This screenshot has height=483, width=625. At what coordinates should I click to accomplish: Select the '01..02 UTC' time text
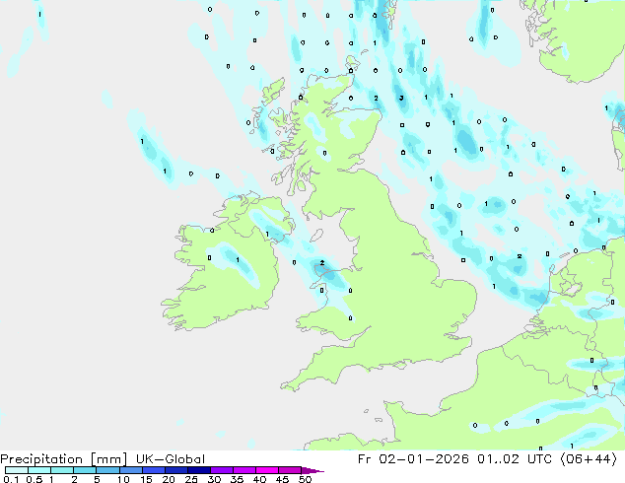click(x=515, y=459)
